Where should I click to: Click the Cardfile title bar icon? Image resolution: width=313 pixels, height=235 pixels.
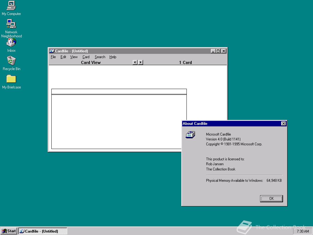coord(52,51)
